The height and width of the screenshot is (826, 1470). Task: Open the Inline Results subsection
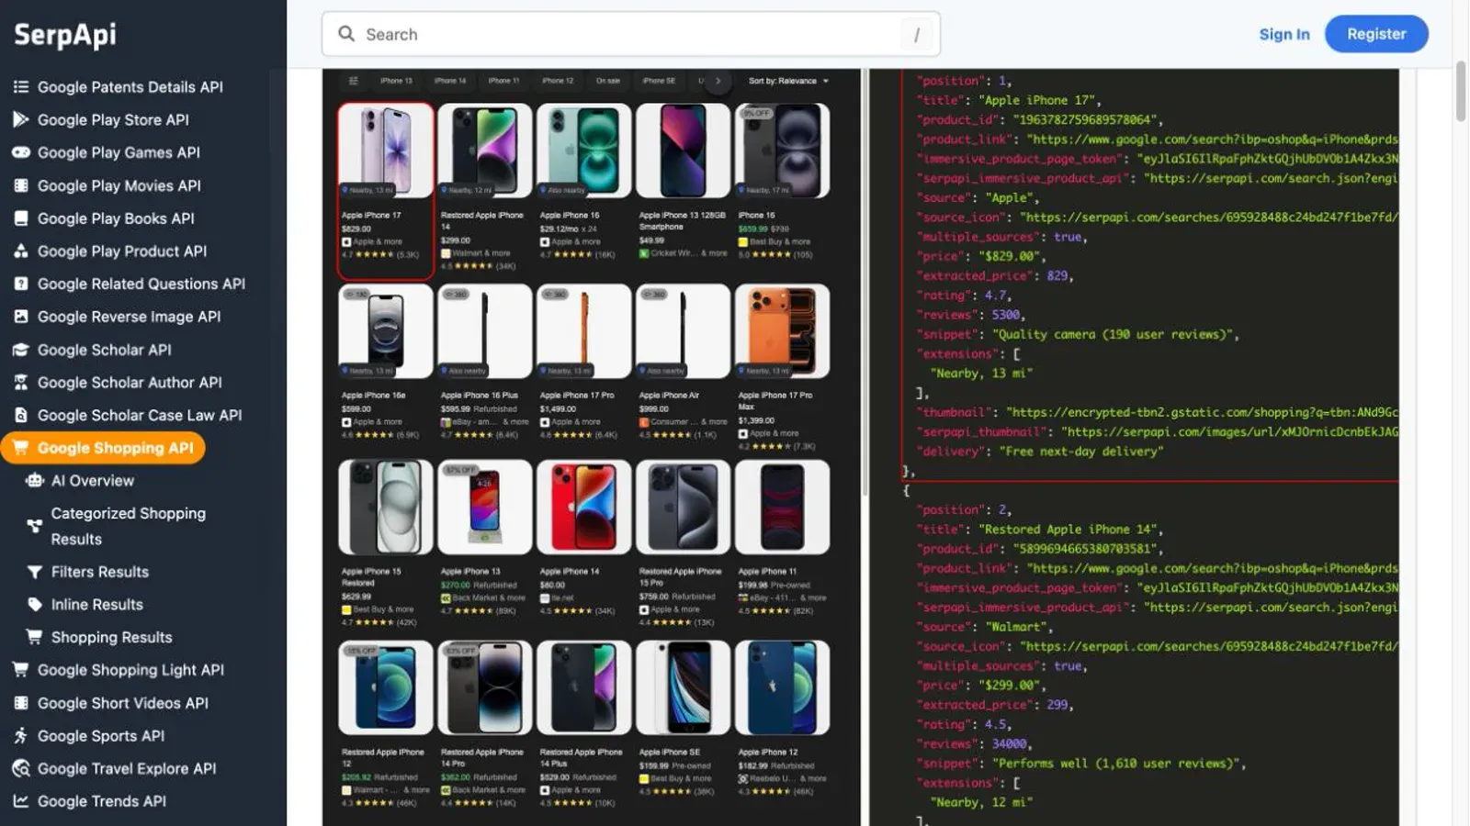[97, 605]
